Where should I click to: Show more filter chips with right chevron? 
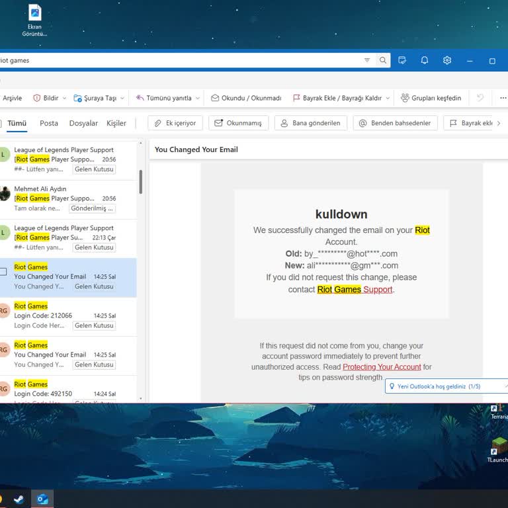499,123
